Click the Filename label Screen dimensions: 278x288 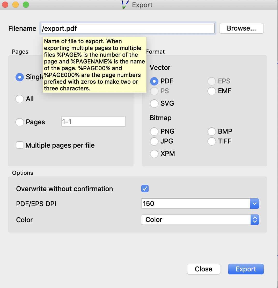tap(22, 28)
